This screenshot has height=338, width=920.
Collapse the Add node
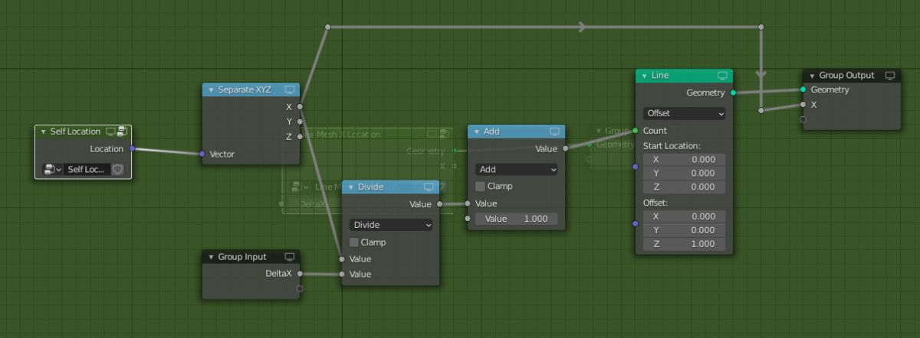coord(477,132)
